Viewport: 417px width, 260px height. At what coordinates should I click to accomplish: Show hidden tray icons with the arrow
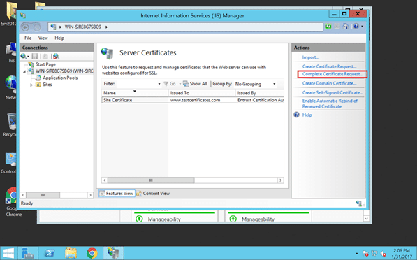[357, 253]
